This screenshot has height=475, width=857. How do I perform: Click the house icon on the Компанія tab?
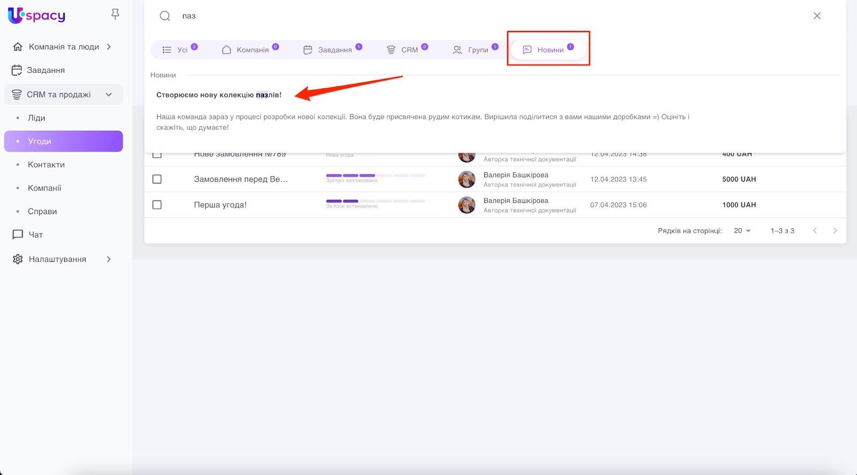coord(227,50)
